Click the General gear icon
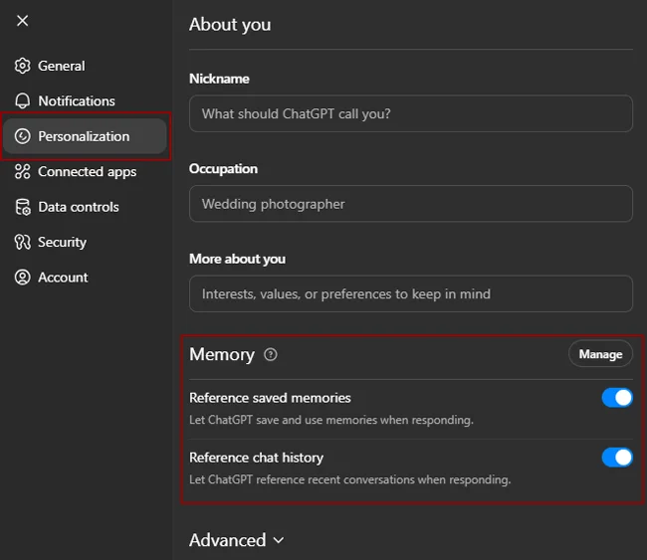647x560 pixels. pyautogui.click(x=22, y=66)
